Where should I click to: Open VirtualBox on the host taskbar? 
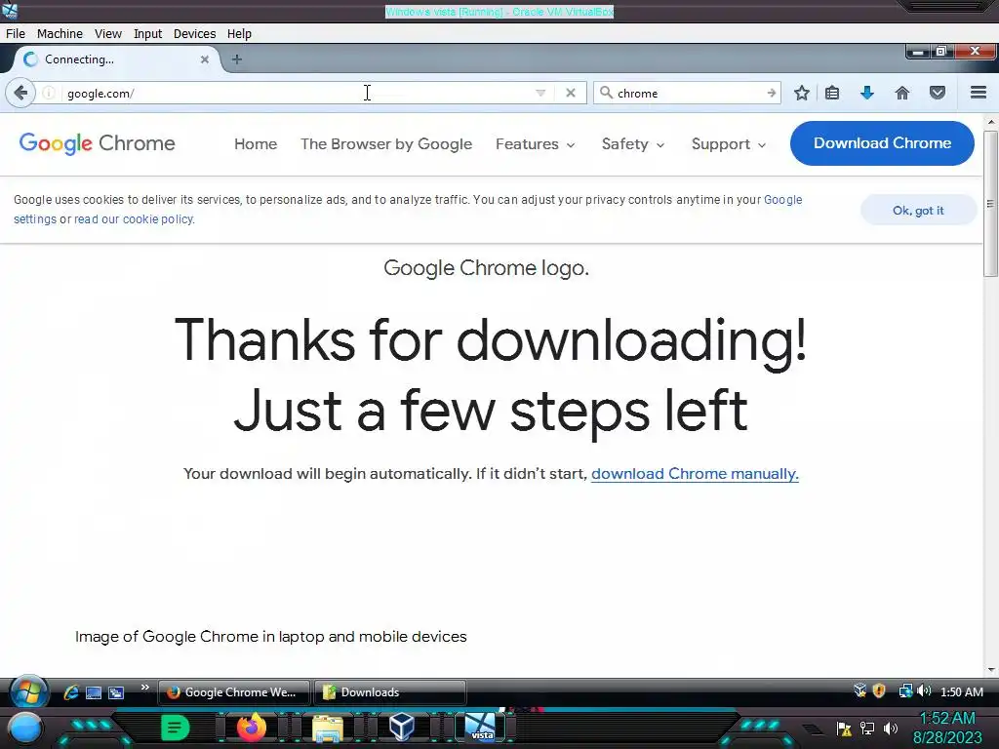[x=401, y=727]
